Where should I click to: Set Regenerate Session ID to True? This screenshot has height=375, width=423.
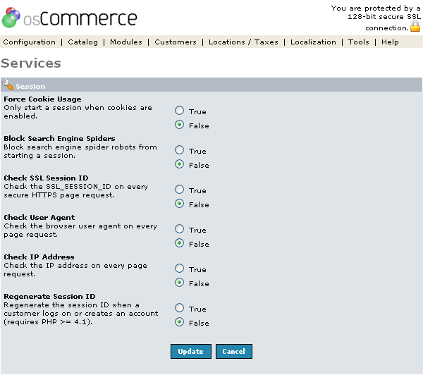click(x=179, y=307)
